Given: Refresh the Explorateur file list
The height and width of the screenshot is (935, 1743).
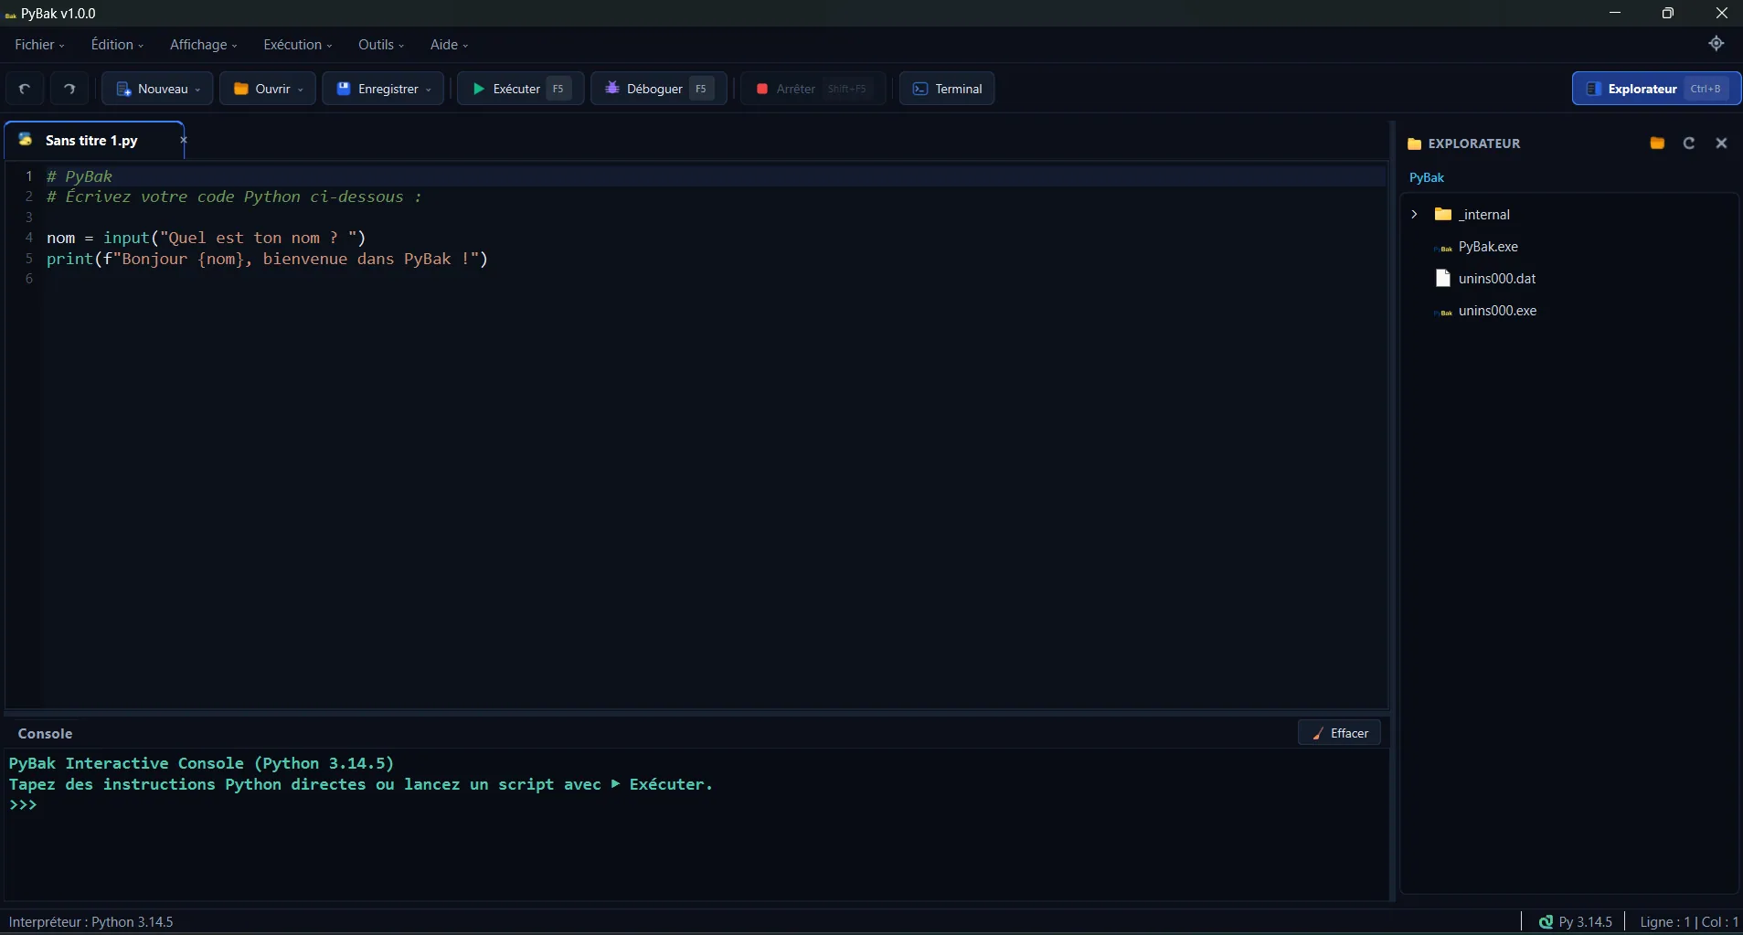Looking at the screenshot, I should [1689, 143].
